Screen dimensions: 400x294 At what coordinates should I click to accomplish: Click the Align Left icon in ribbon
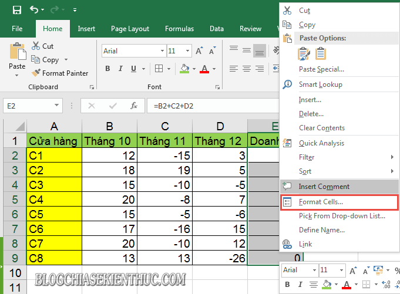pos(233,69)
